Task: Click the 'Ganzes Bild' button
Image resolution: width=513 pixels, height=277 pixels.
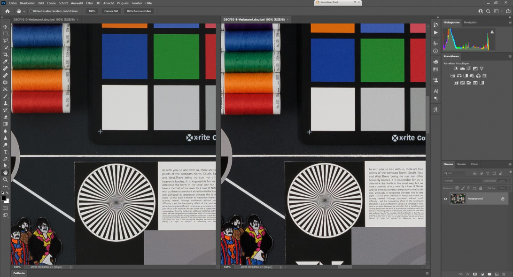Action: [111, 11]
